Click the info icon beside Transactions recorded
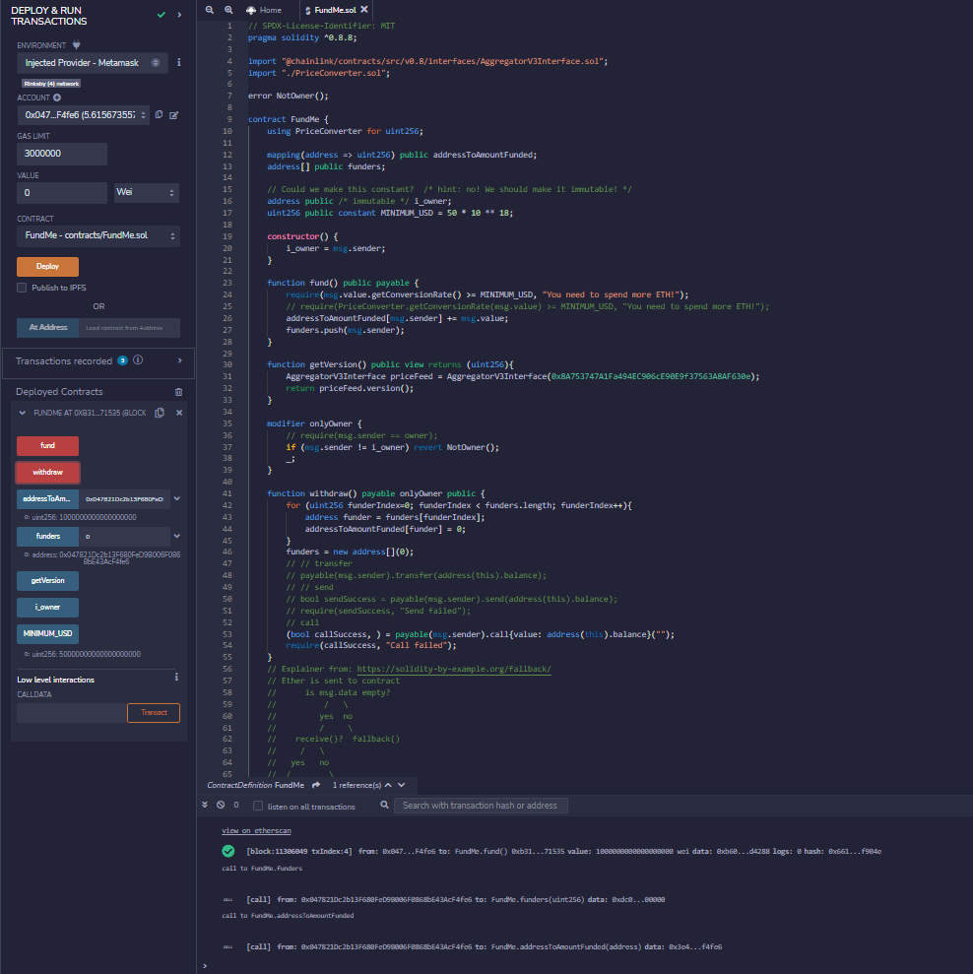973x974 pixels. tap(138, 360)
